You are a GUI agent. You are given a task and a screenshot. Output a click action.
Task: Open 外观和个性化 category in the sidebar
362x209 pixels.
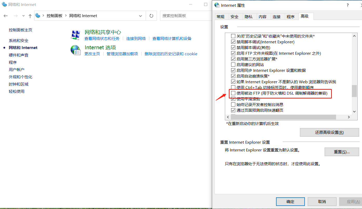click(x=21, y=77)
